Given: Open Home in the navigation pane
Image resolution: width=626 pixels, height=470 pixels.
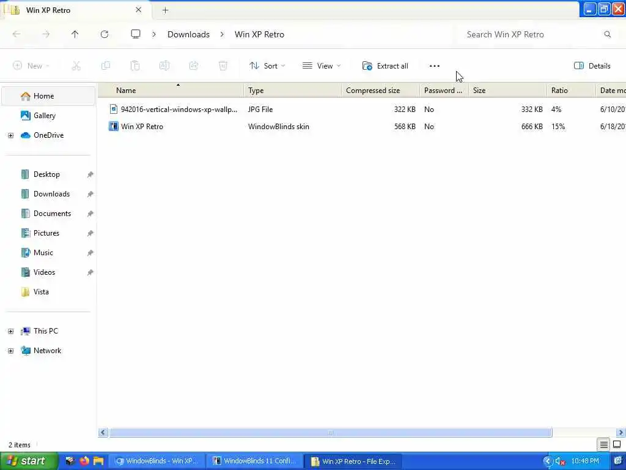Looking at the screenshot, I should 48,96.
